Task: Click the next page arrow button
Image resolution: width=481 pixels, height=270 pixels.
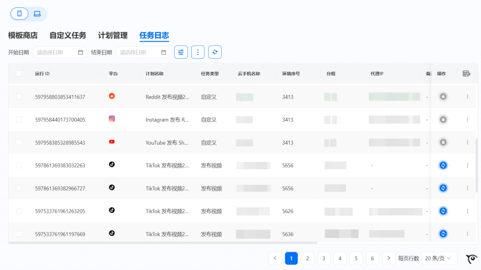Action: point(388,258)
